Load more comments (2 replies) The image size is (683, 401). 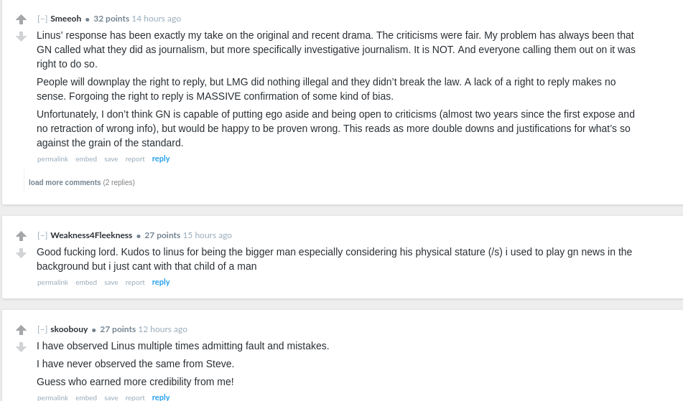click(x=65, y=182)
